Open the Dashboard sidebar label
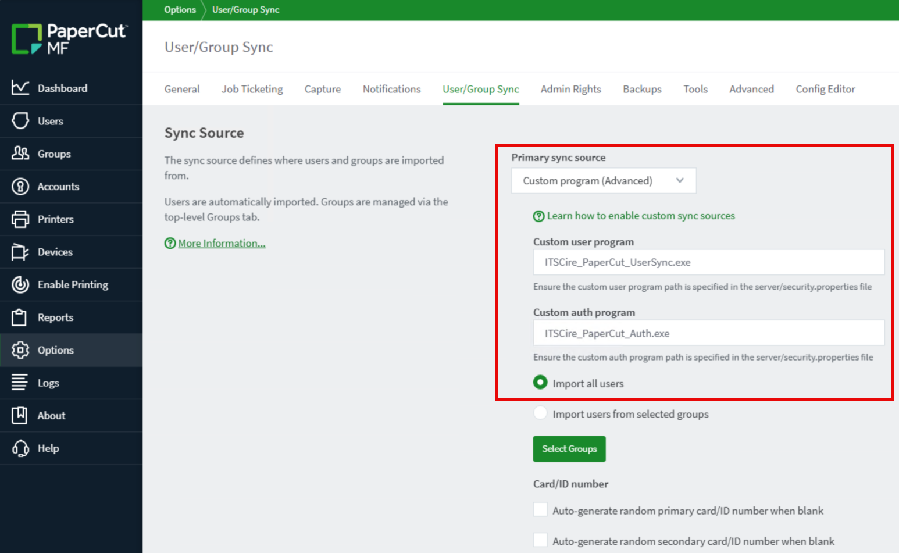 [63, 88]
